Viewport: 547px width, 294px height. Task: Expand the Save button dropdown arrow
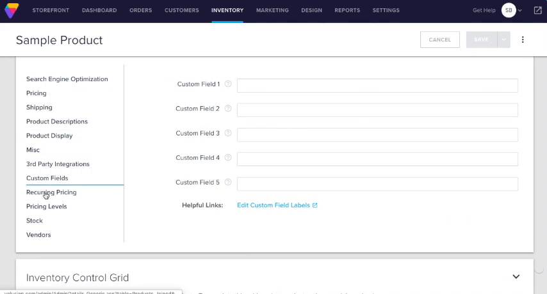[x=504, y=40]
